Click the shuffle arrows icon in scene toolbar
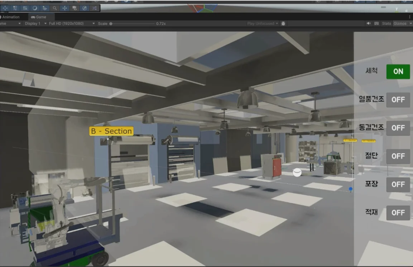This screenshot has height=267, width=413. (95, 8)
